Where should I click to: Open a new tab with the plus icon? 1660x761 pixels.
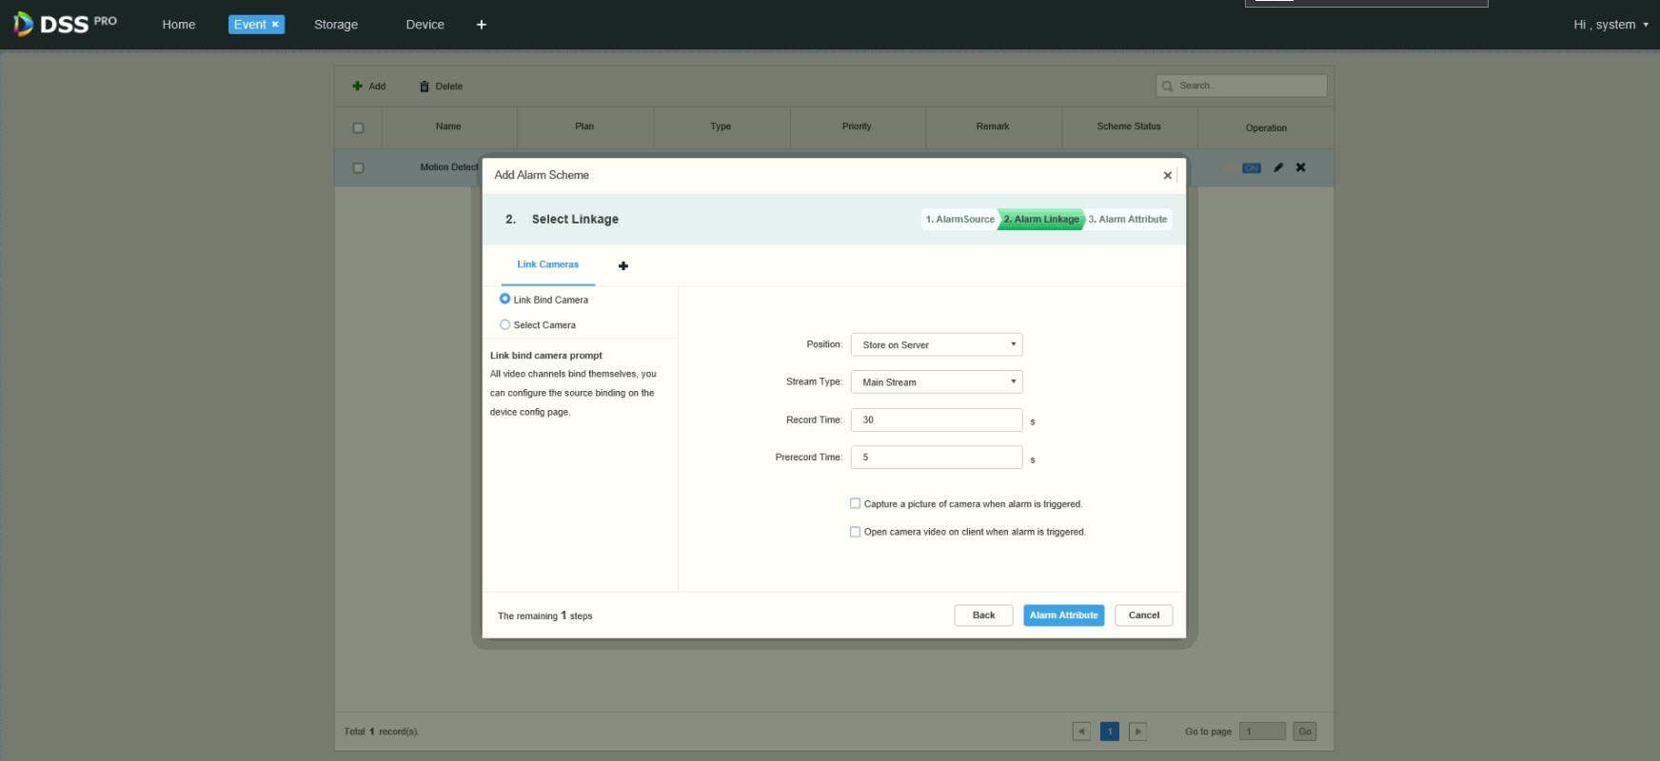click(482, 25)
